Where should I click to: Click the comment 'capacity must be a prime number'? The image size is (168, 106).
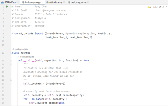click(x=48, y=91)
